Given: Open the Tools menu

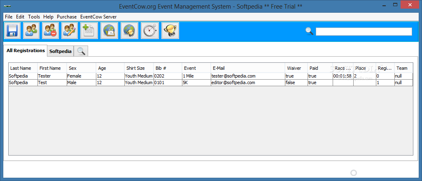Looking at the screenshot, I should click(x=34, y=17).
